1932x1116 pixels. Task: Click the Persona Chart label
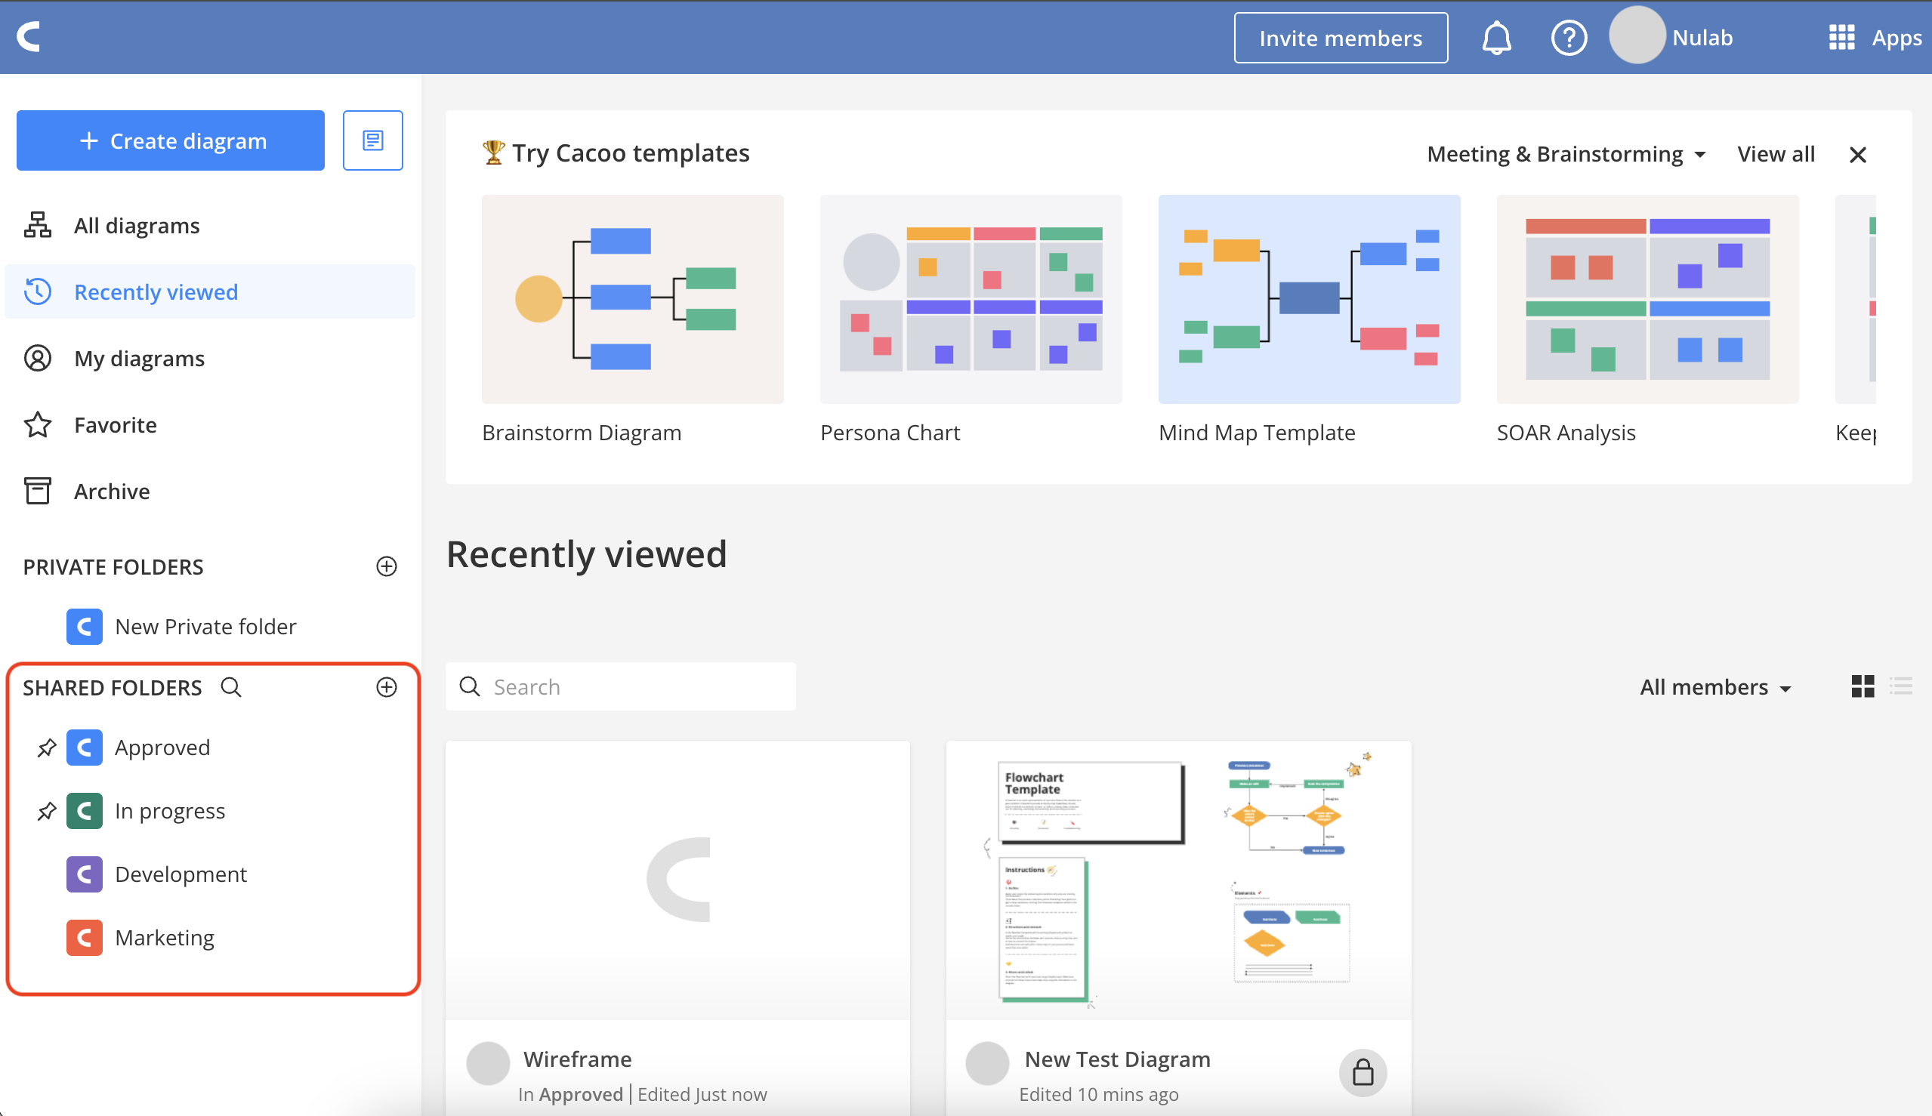point(889,433)
